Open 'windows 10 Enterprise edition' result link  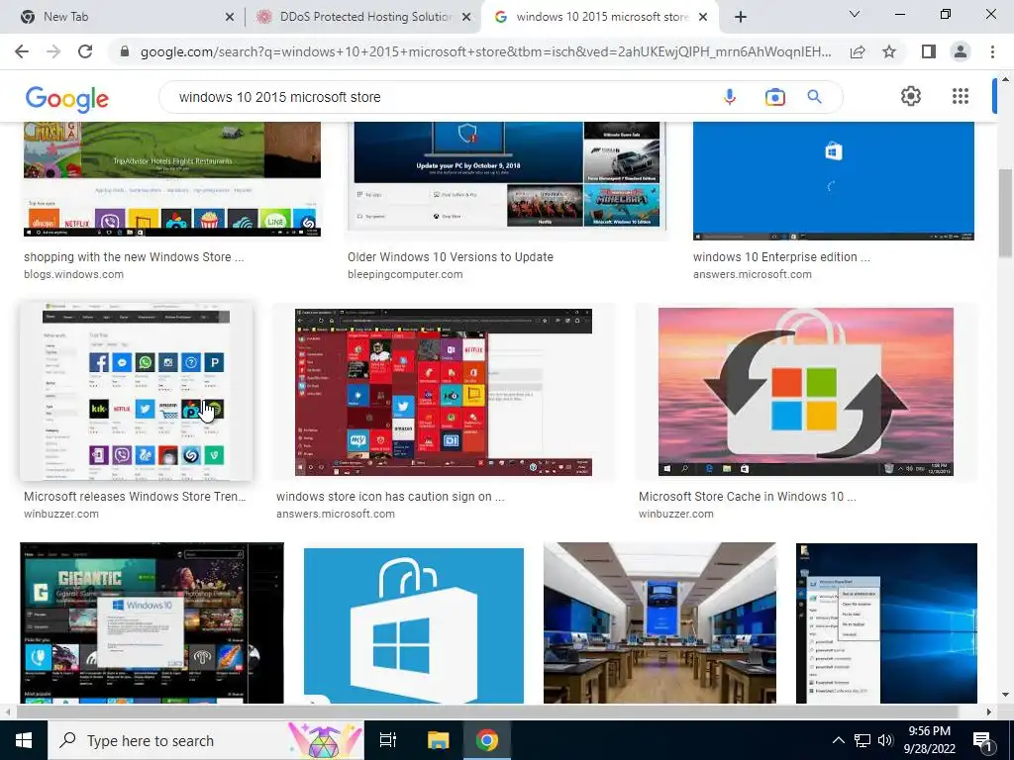point(781,256)
